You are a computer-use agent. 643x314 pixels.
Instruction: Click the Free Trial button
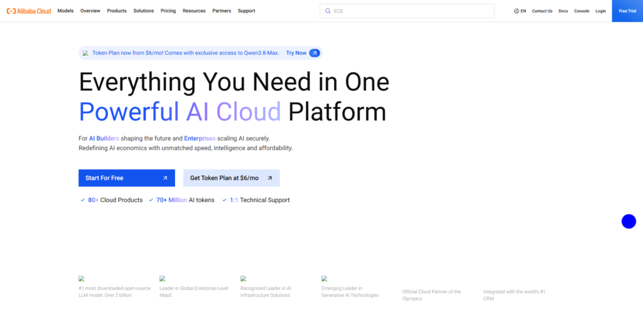tap(627, 11)
